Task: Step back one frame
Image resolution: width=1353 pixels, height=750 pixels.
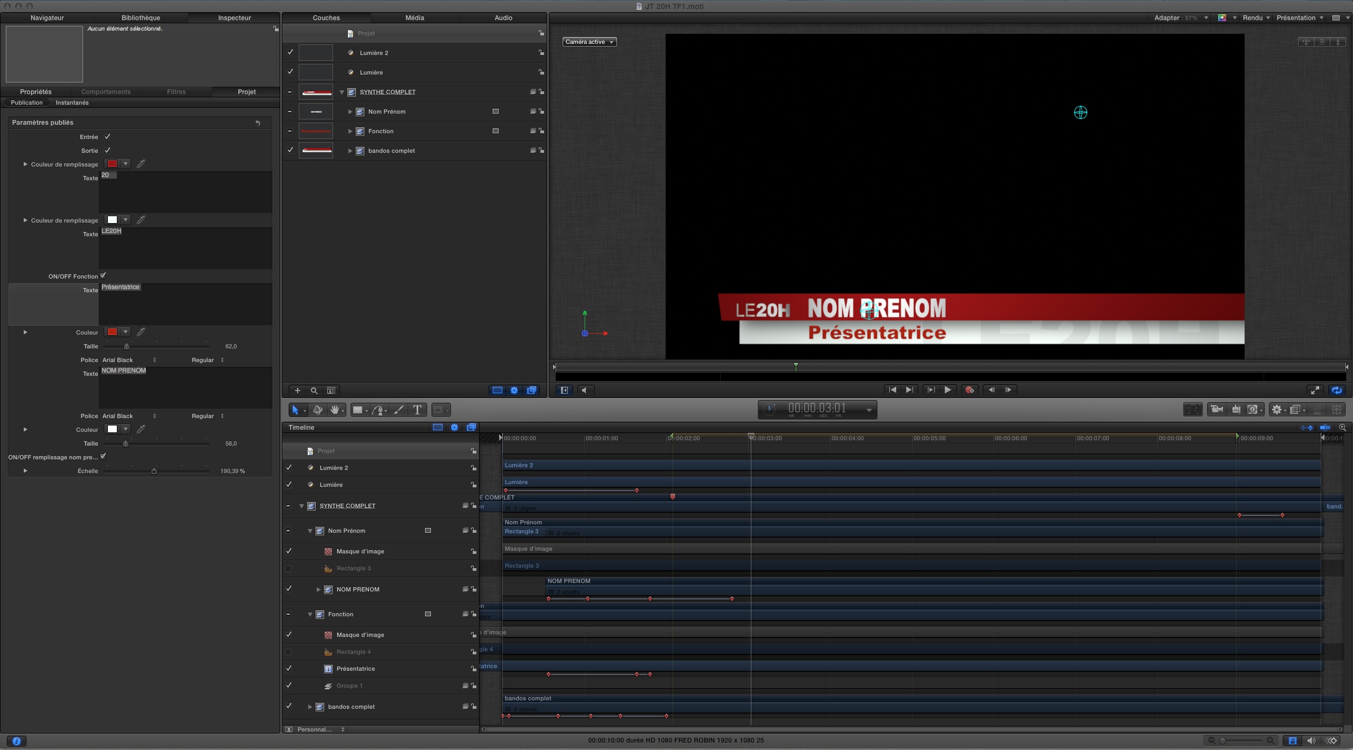Action: [x=991, y=390]
